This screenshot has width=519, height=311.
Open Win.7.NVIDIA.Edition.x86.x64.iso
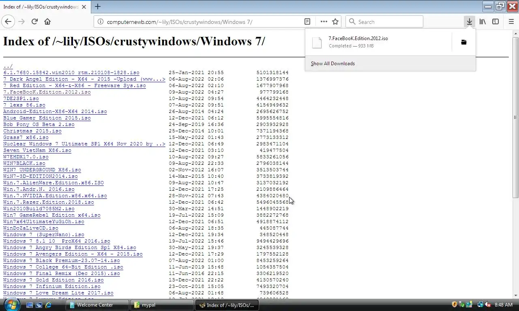point(55,196)
